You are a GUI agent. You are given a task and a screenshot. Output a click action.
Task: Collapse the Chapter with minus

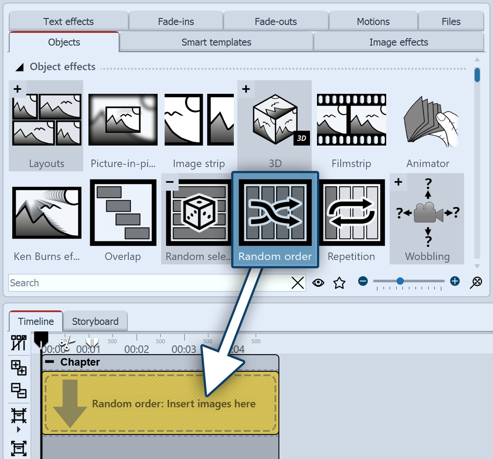click(x=50, y=362)
